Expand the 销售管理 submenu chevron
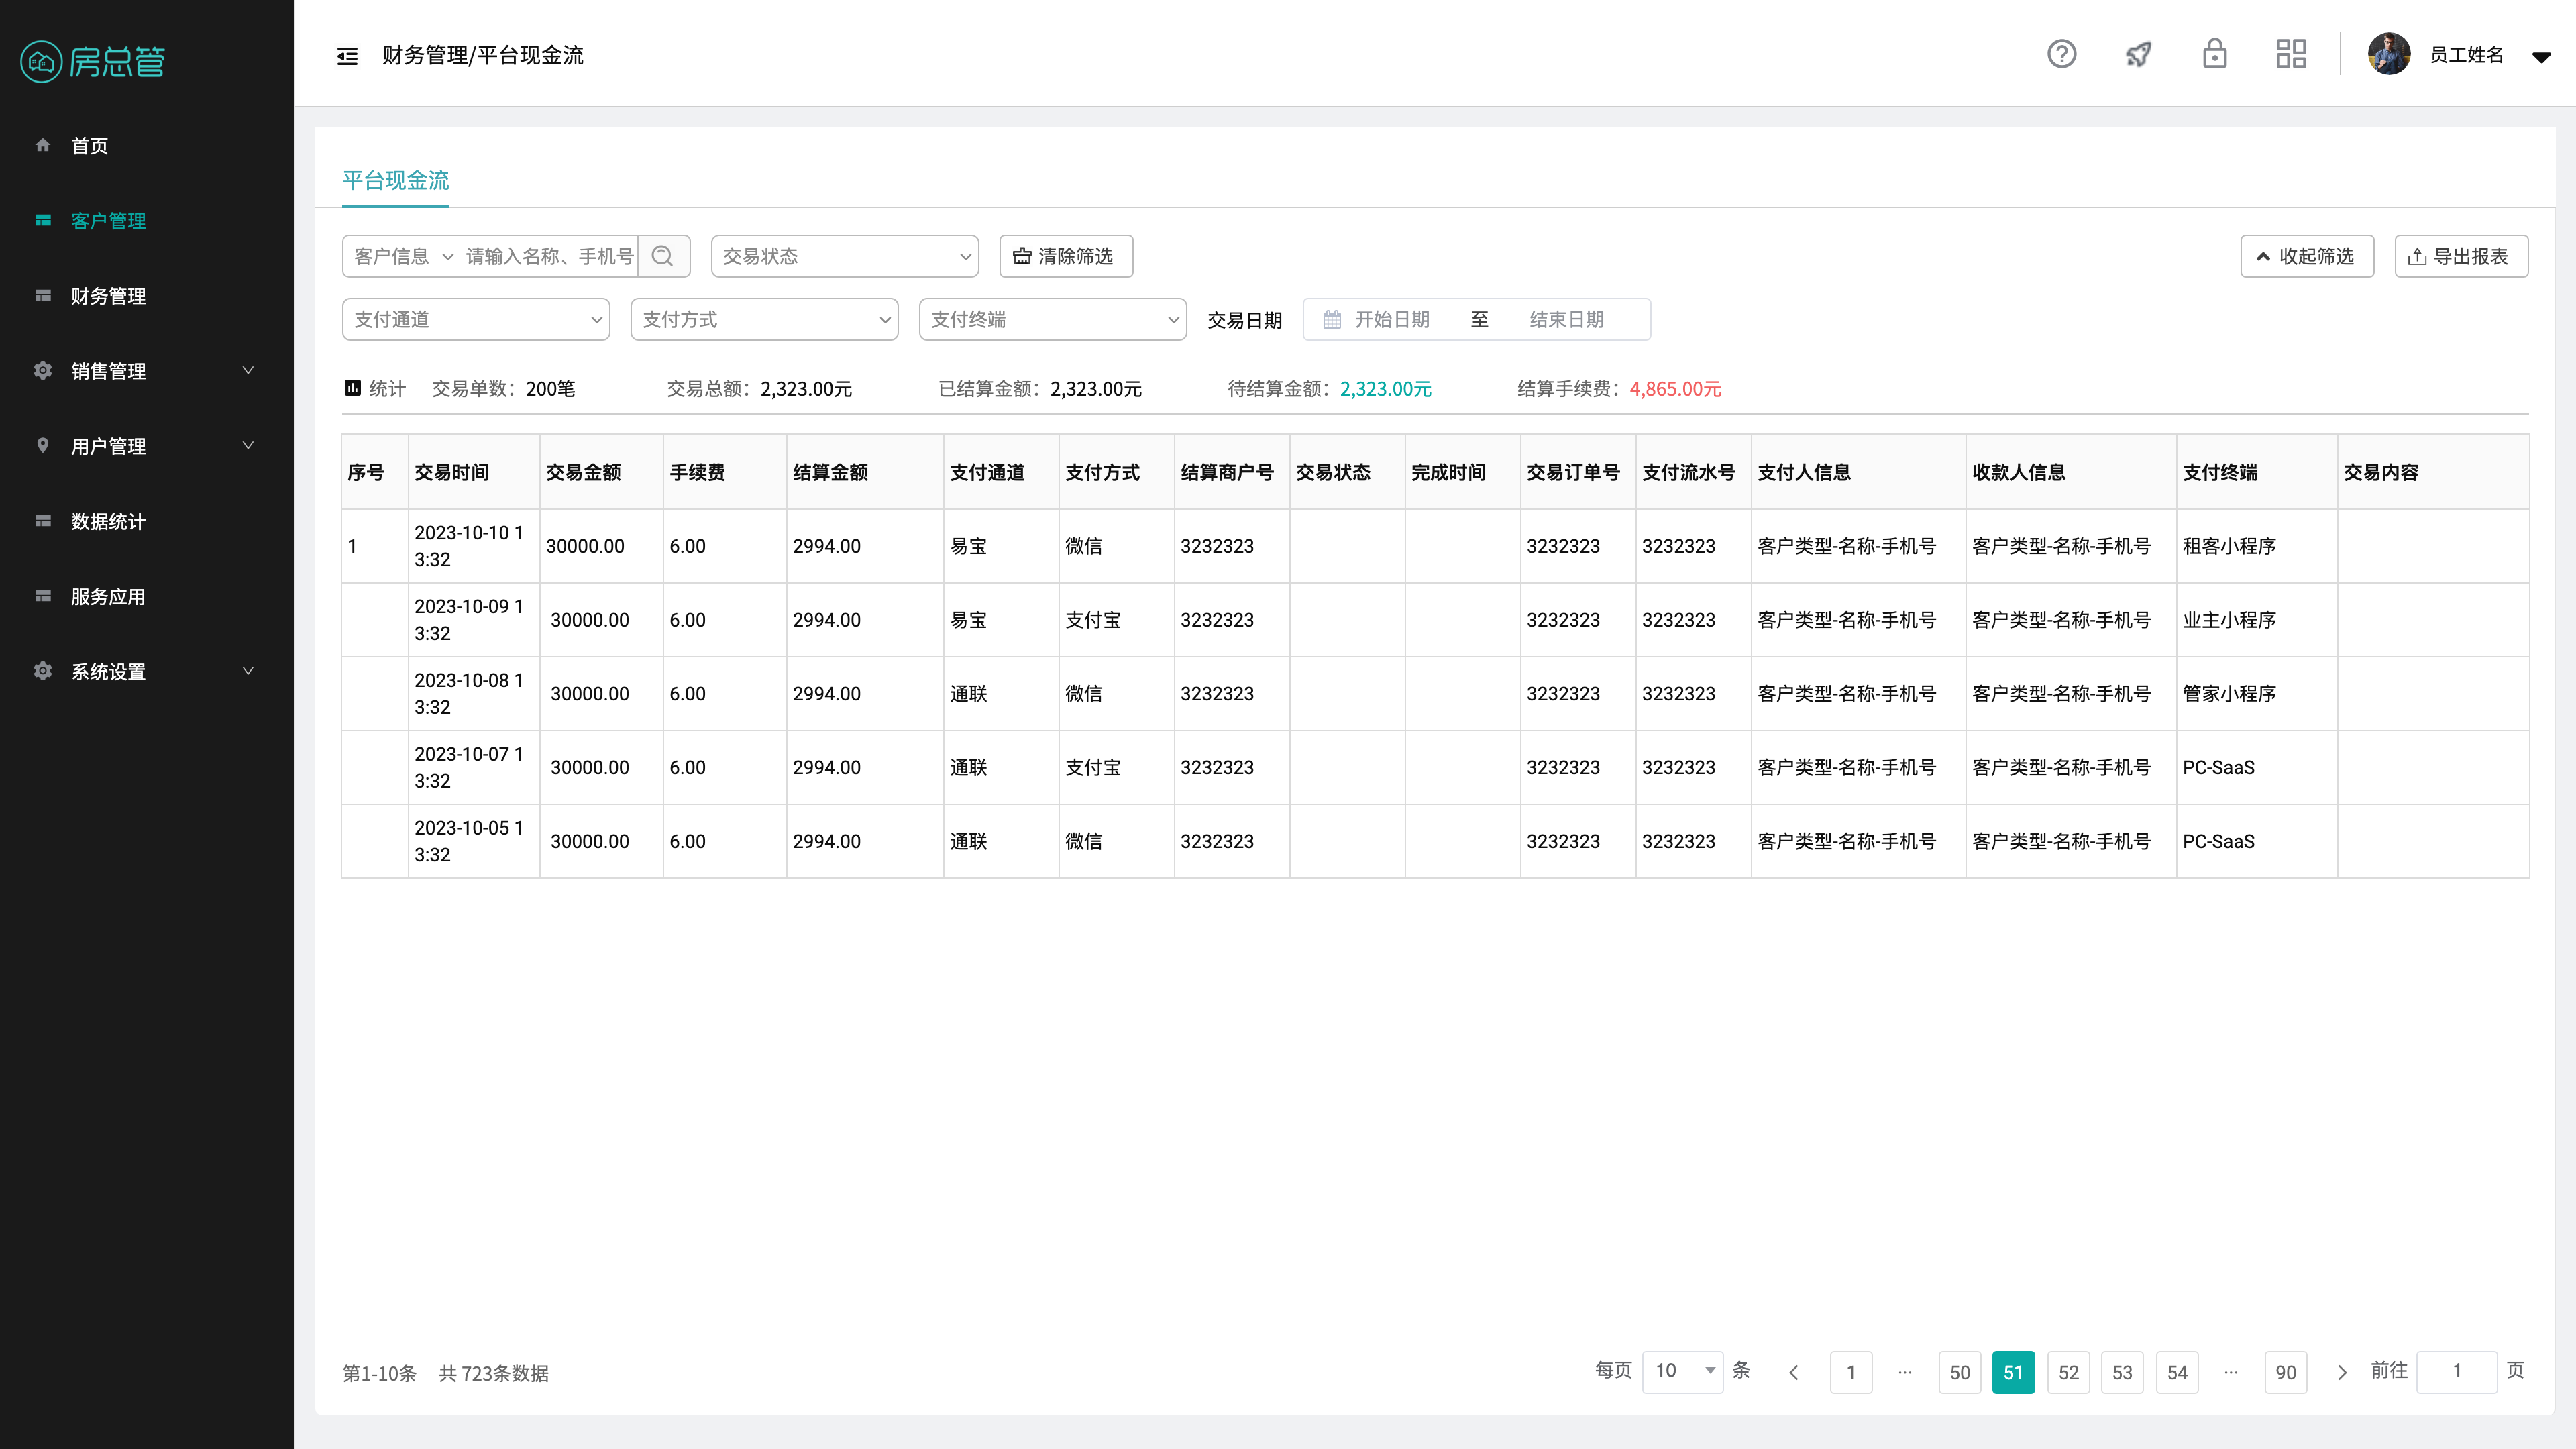 pos(248,370)
